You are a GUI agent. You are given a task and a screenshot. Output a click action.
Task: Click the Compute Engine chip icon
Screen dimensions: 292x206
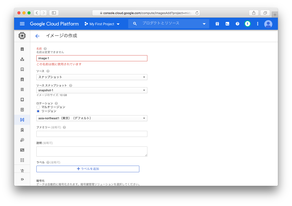[x=22, y=36]
